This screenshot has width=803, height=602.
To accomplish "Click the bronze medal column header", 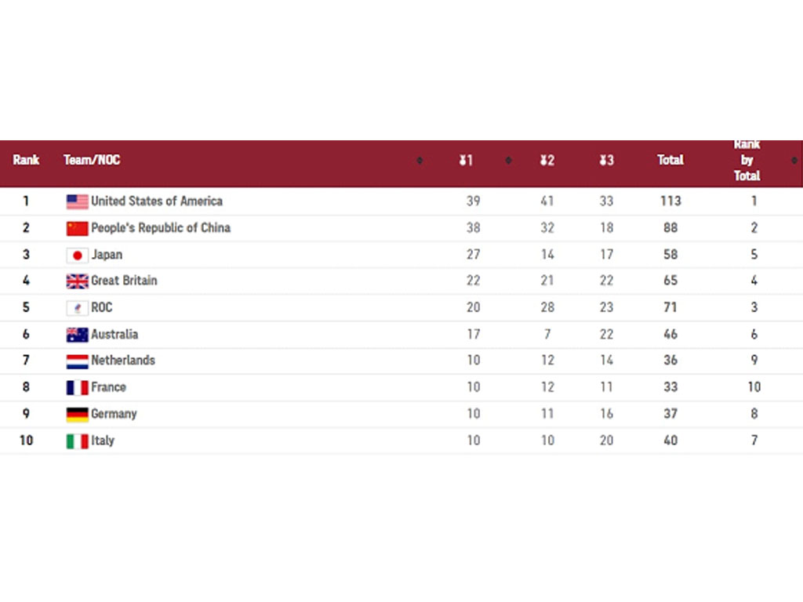I will (x=606, y=161).
